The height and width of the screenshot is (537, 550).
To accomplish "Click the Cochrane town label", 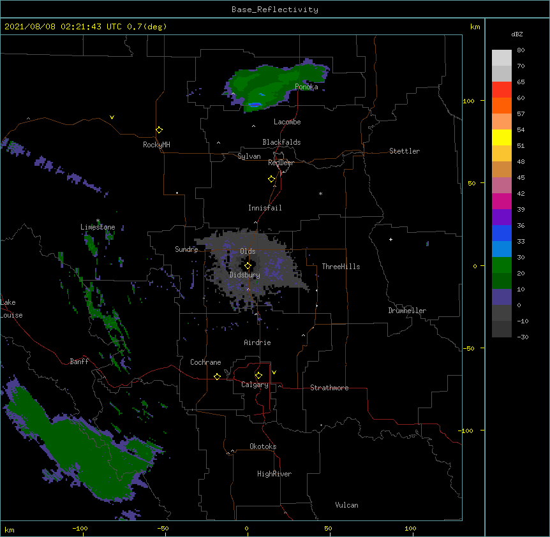I will pos(205,362).
